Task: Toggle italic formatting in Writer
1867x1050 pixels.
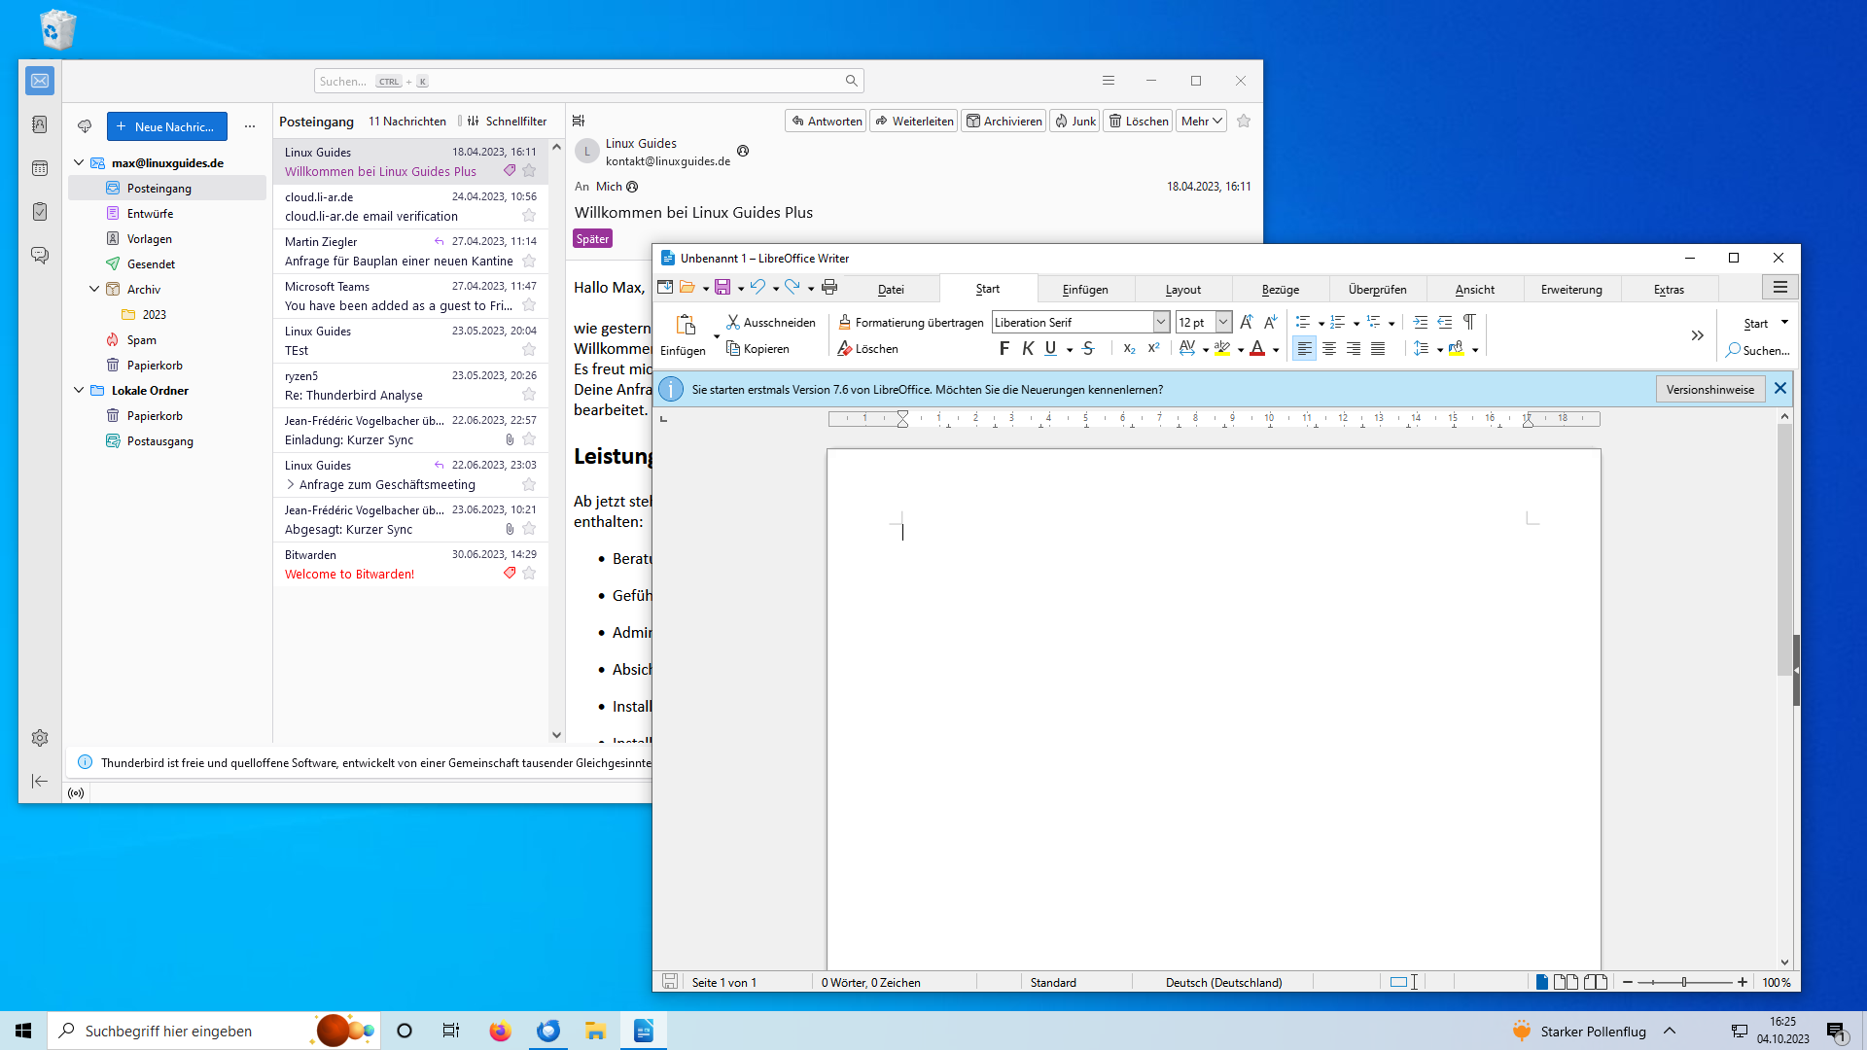Action: tap(1028, 348)
